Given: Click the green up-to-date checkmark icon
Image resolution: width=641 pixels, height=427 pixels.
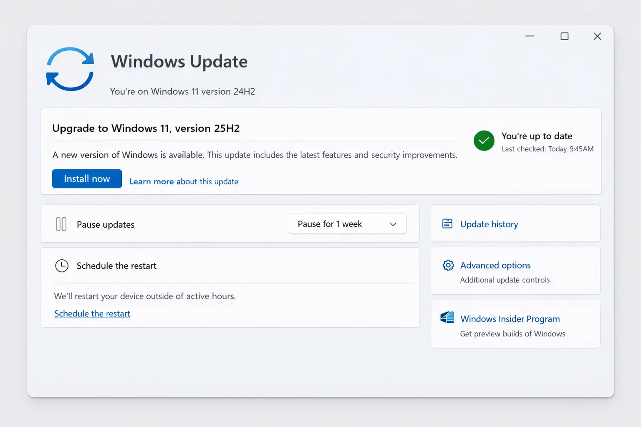Looking at the screenshot, I should [x=484, y=141].
